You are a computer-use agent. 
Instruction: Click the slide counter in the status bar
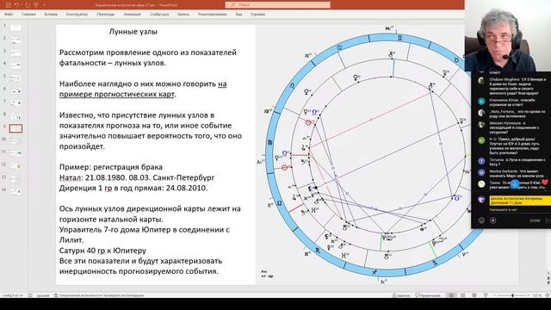[x=12, y=295]
